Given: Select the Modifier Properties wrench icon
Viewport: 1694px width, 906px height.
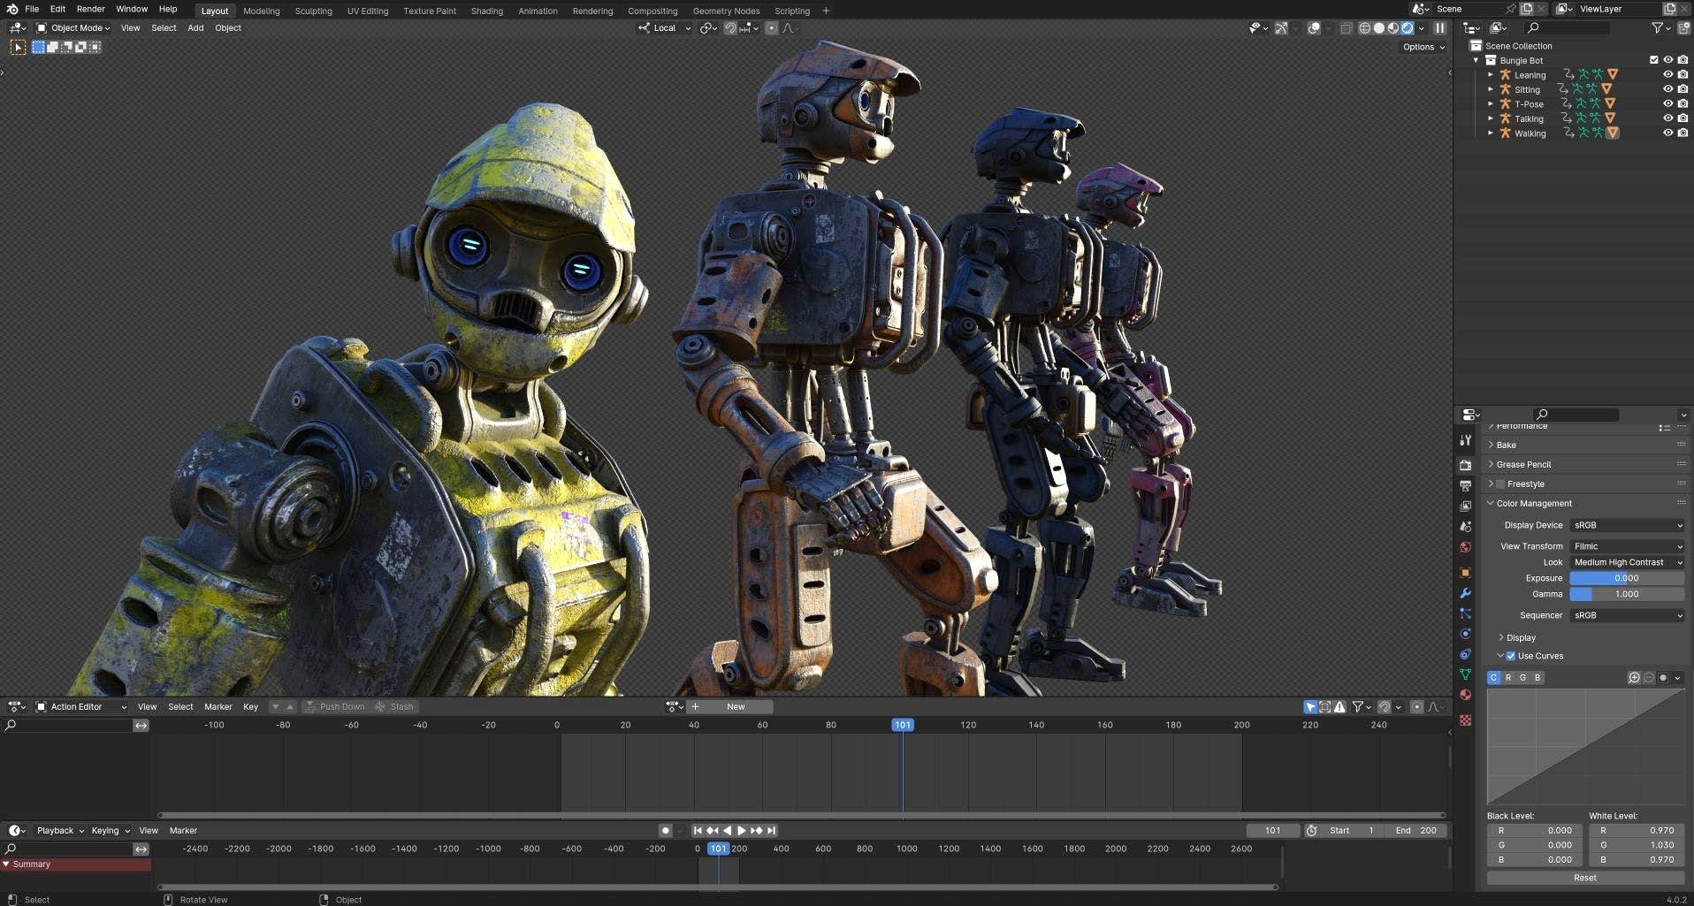Looking at the screenshot, I should point(1466,593).
